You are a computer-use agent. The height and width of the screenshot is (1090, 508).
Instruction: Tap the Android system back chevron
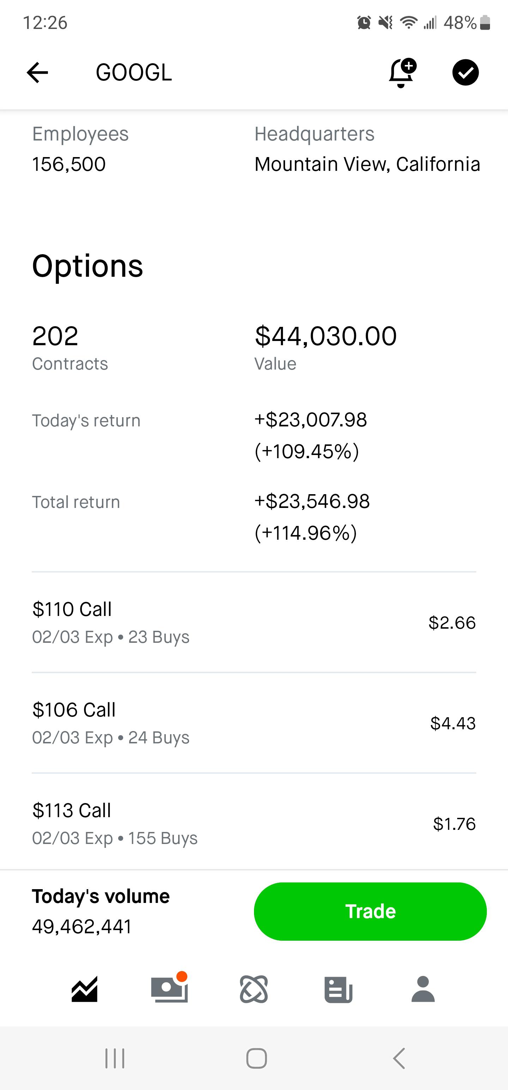399,1058
